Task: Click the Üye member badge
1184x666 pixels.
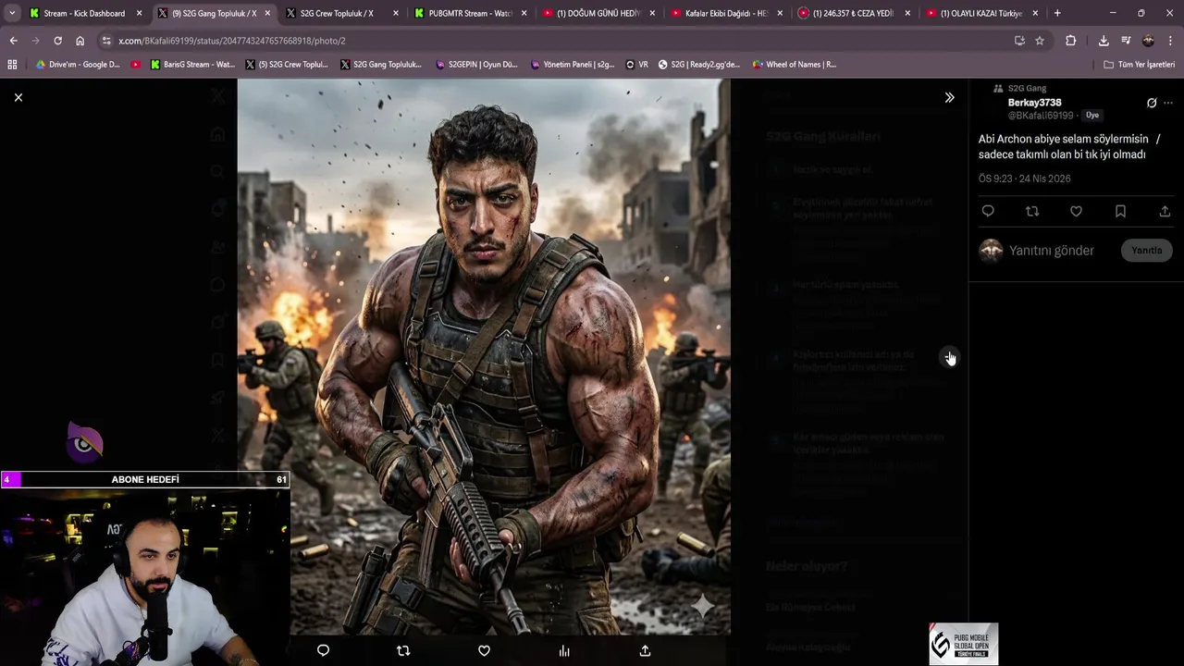Action: [1092, 116]
